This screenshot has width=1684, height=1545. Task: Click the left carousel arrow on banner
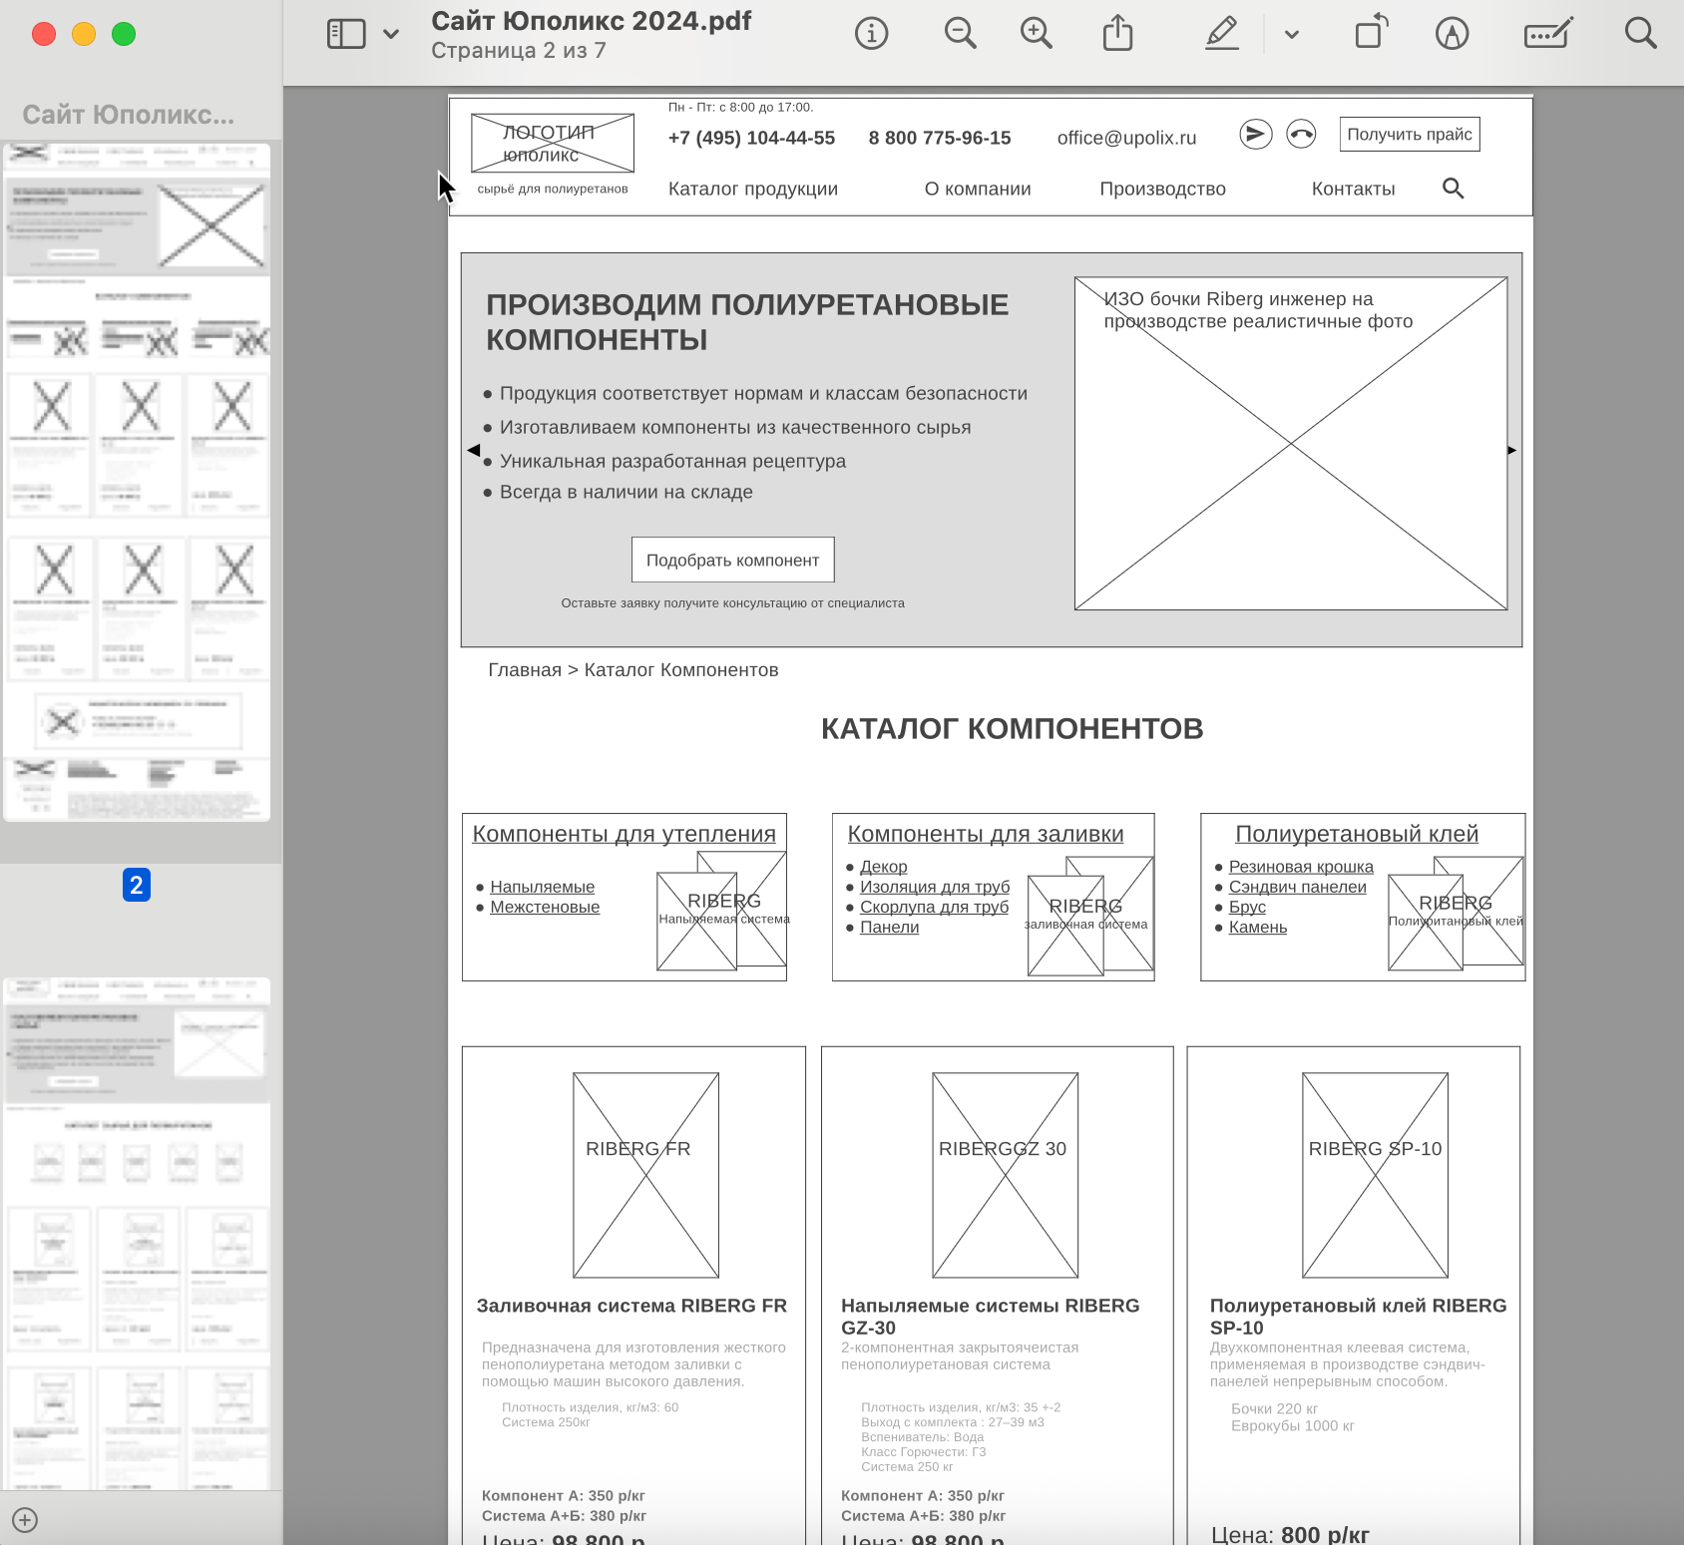(x=474, y=450)
